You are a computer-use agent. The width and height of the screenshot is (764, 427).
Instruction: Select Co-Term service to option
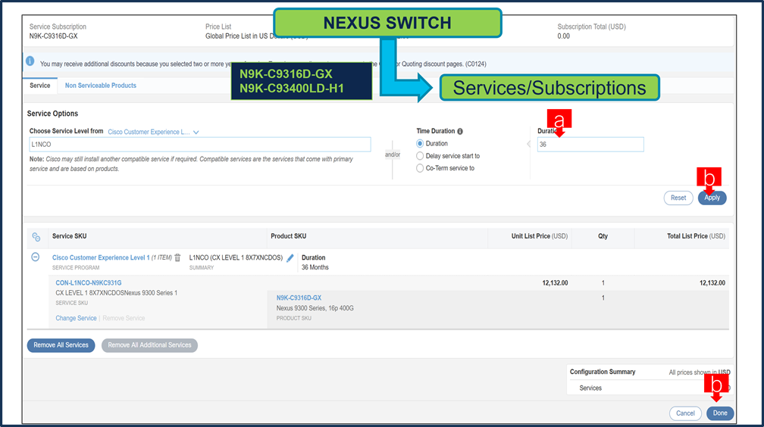(x=420, y=168)
